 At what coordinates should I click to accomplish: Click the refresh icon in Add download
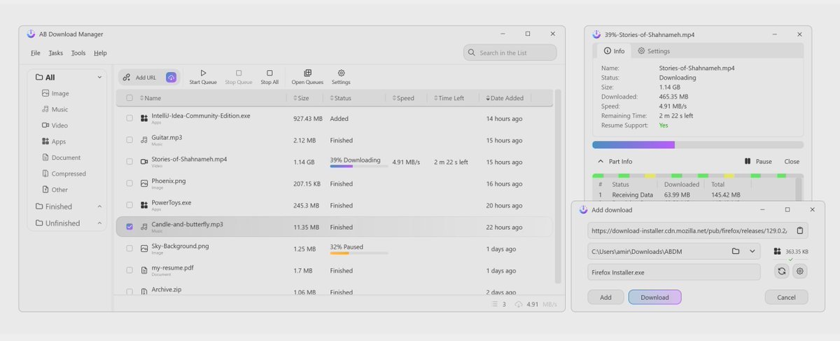pyautogui.click(x=781, y=271)
